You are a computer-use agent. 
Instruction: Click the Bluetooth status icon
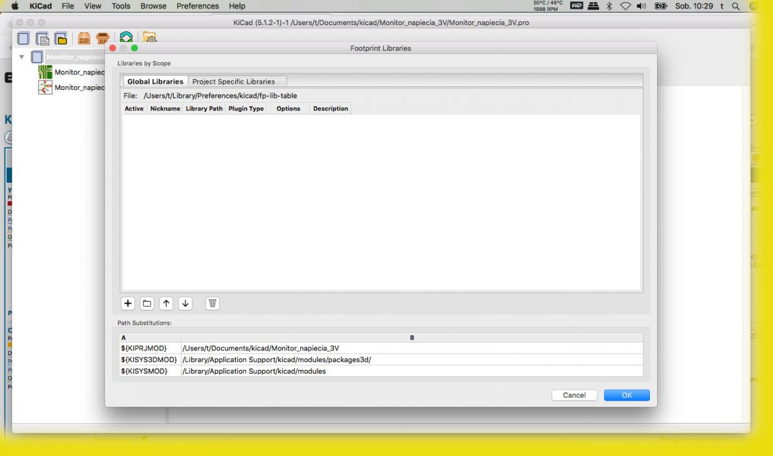point(609,6)
